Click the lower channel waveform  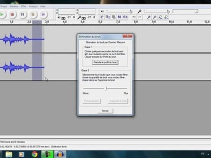click(x=22, y=68)
